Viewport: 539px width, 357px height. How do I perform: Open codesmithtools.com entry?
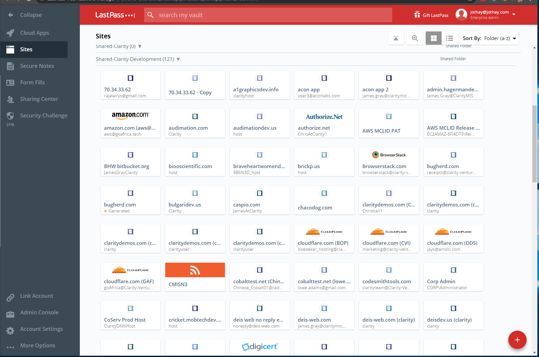[x=389, y=277]
